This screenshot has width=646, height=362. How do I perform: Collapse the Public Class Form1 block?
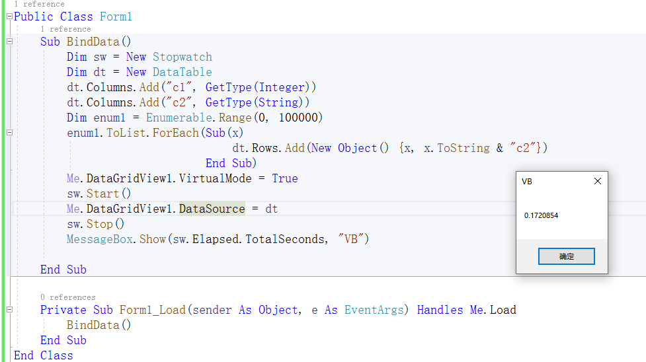(9, 17)
